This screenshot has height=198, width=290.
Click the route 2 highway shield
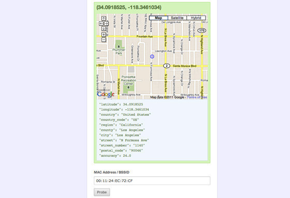[x=167, y=66]
